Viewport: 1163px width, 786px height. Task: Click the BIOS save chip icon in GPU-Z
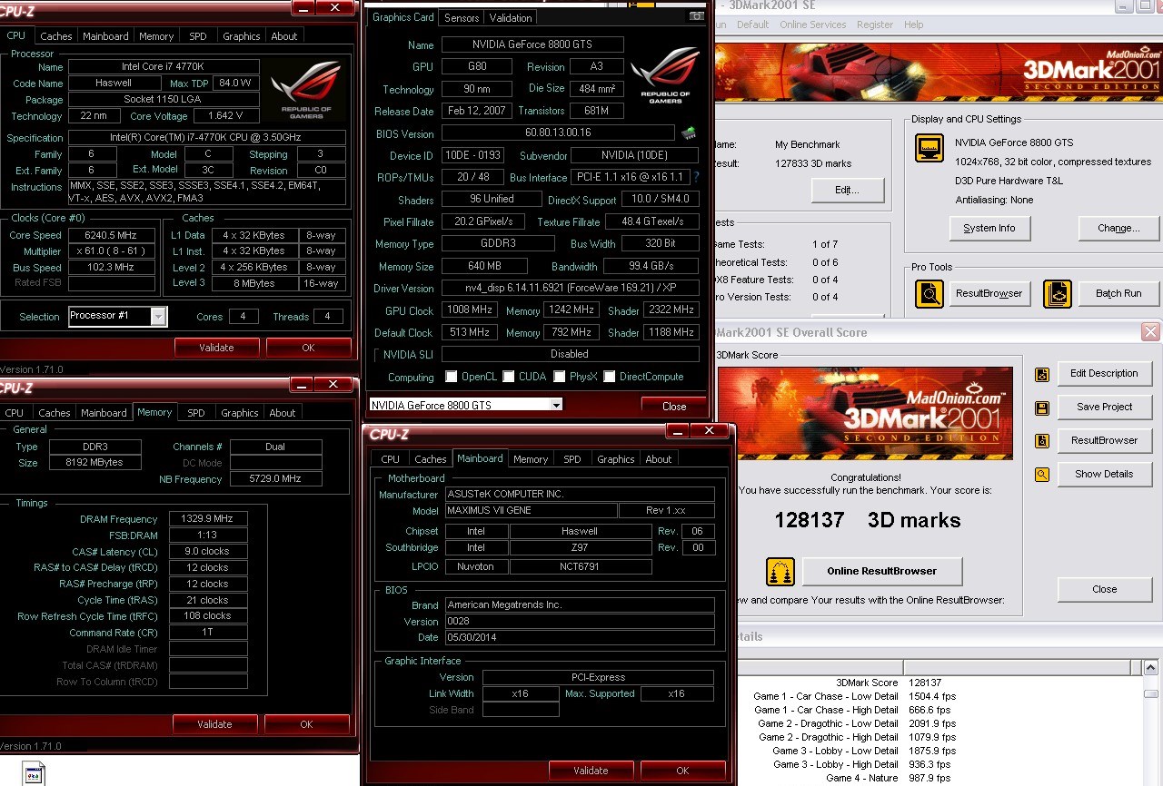click(689, 133)
